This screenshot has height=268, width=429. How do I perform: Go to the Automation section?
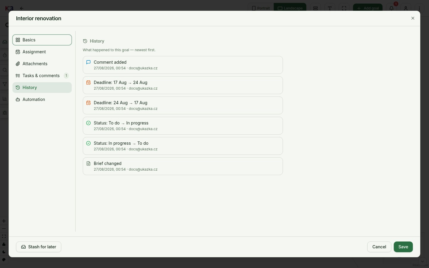[42, 99]
